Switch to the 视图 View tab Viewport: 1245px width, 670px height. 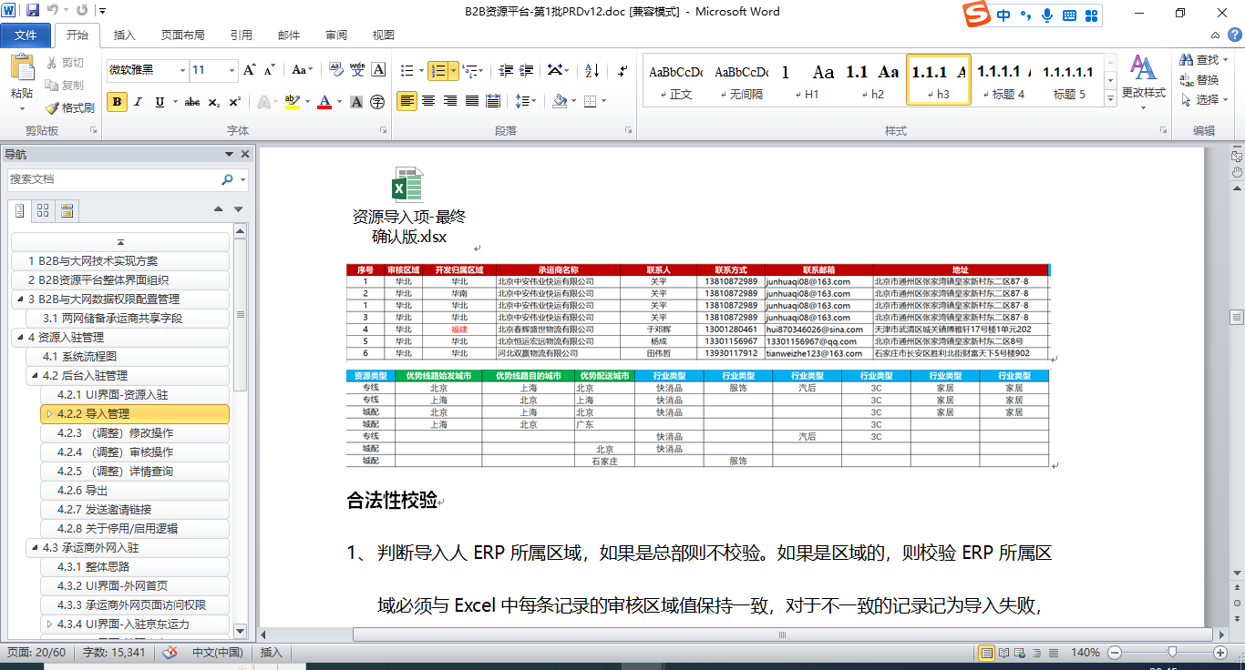[384, 35]
